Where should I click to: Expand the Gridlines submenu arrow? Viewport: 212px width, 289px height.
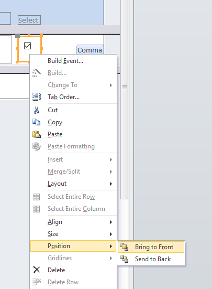(x=110, y=259)
